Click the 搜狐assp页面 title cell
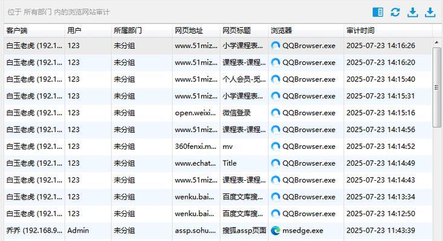The height and width of the screenshot is (241, 443). tap(244, 231)
